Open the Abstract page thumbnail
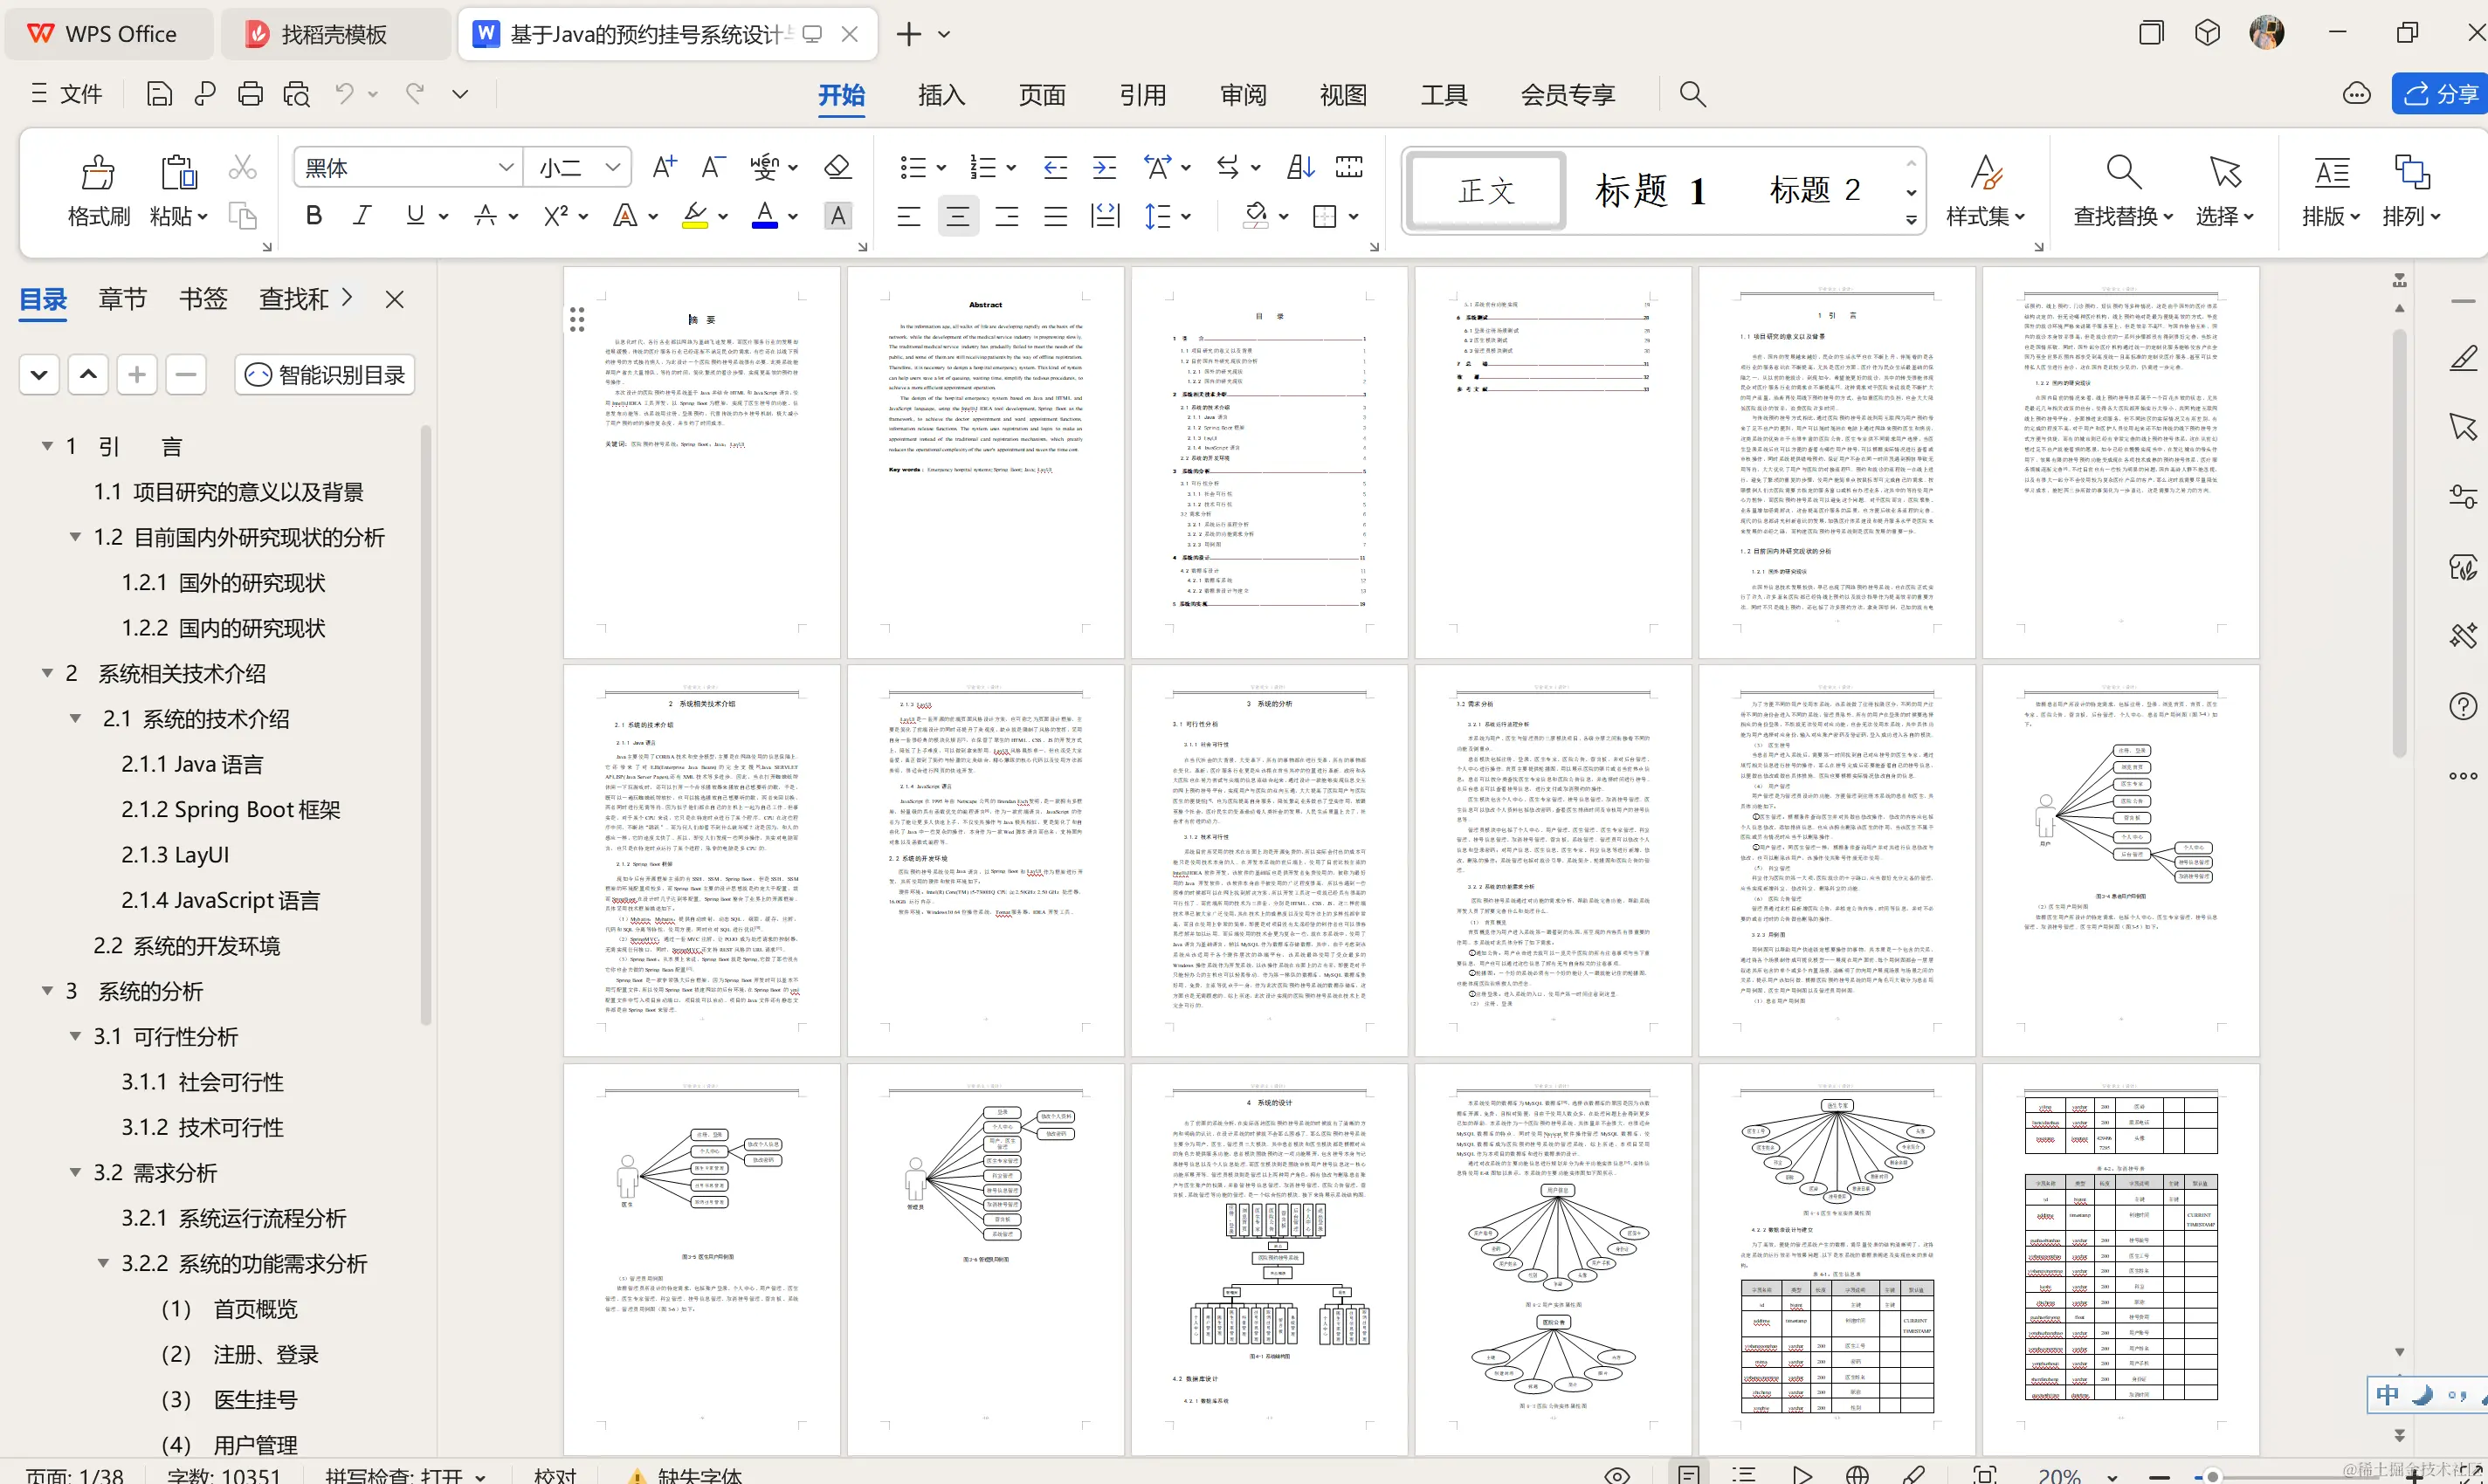This screenshot has height=1484, width=2488. pyautogui.click(x=984, y=460)
